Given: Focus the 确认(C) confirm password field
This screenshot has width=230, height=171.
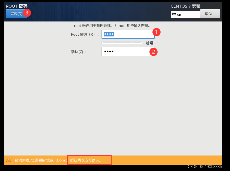Looking at the screenshot, I should [x=128, y=52].
